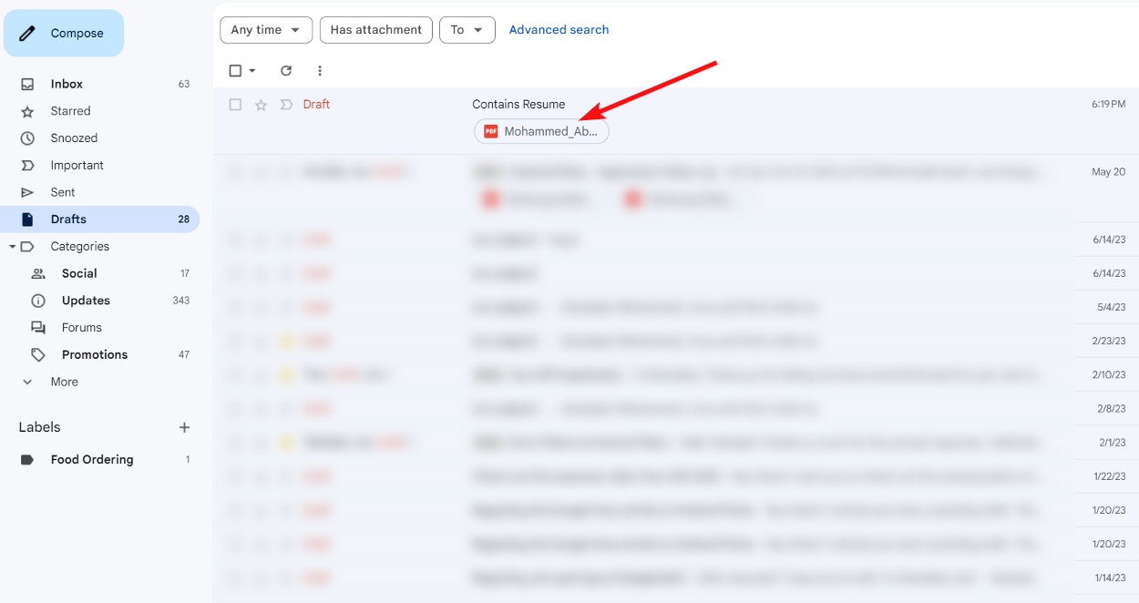
Task: Toggle the Has attachment filter
Action: coord(375,30)
